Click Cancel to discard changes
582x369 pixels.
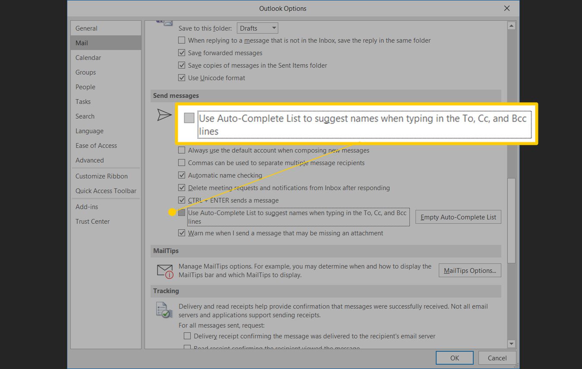point(497,358)
